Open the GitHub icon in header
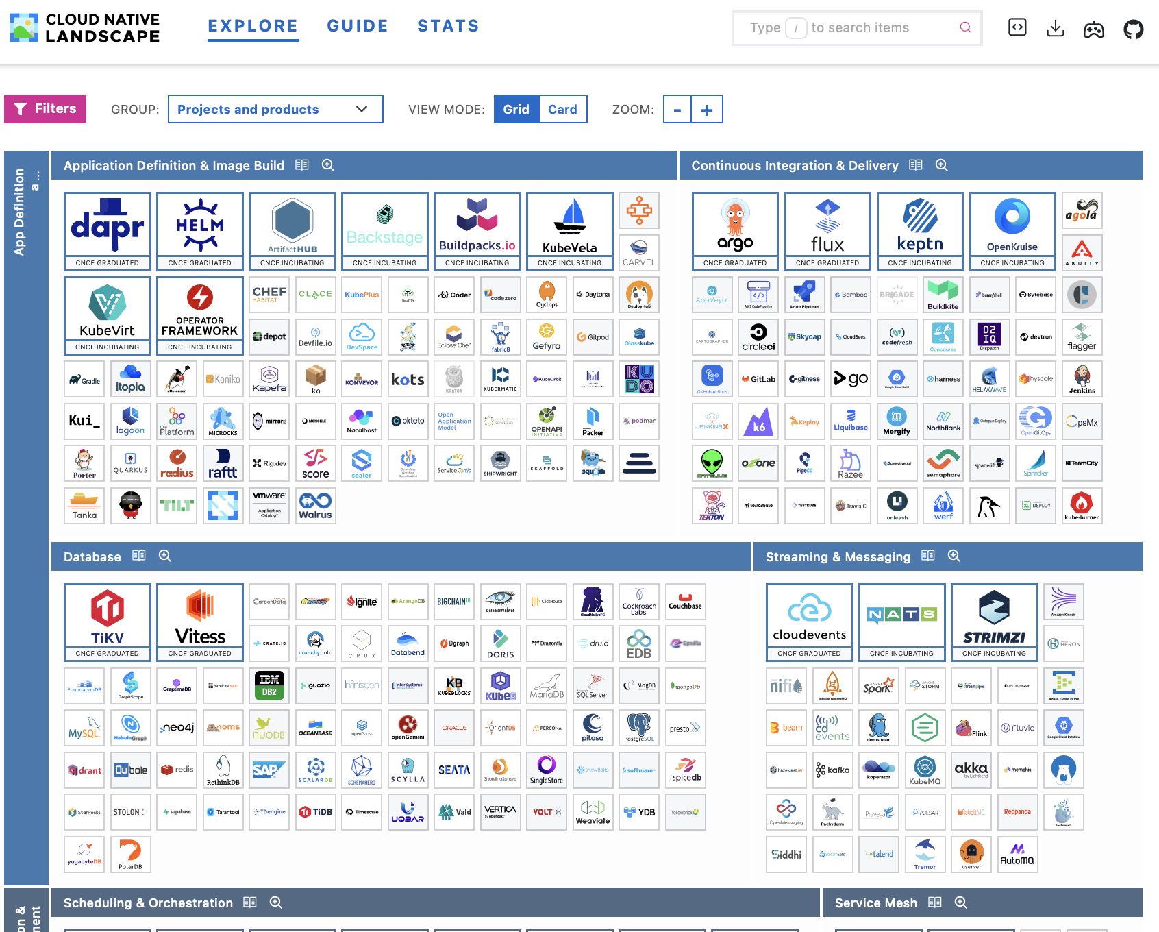This screenshot has width=1159, height=932. pyautogui.click(x=1134, y=29)
